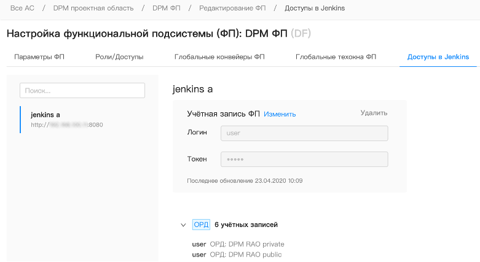Switch to the Роли/Доступы tab

click(119, 57)
